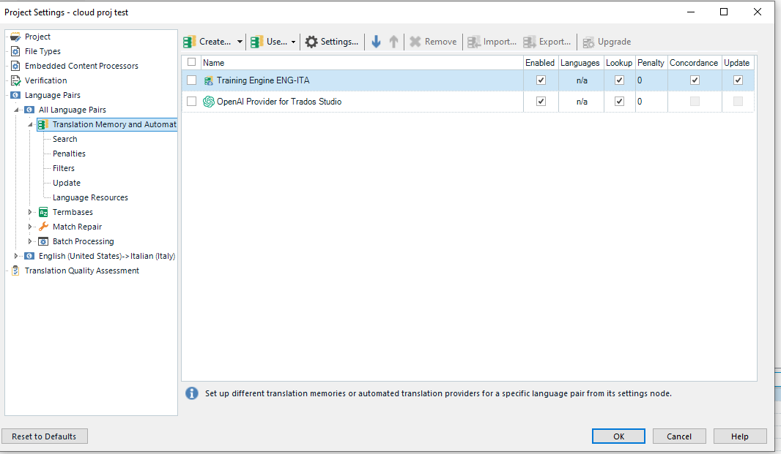Click the OpenAI Provider logo icon
This screenshot has height=454, width=781.
click(208, 101)
